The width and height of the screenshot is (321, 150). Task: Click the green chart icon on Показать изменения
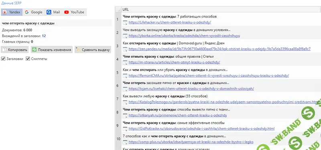coord(35,49)
